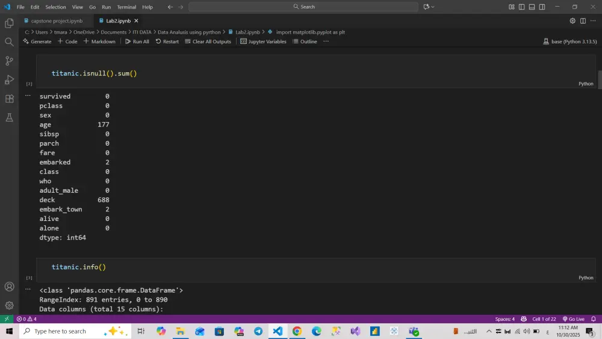Click the title bar Search field
Image resolution: width=602 pixels, height=339 pixels.
303,7
